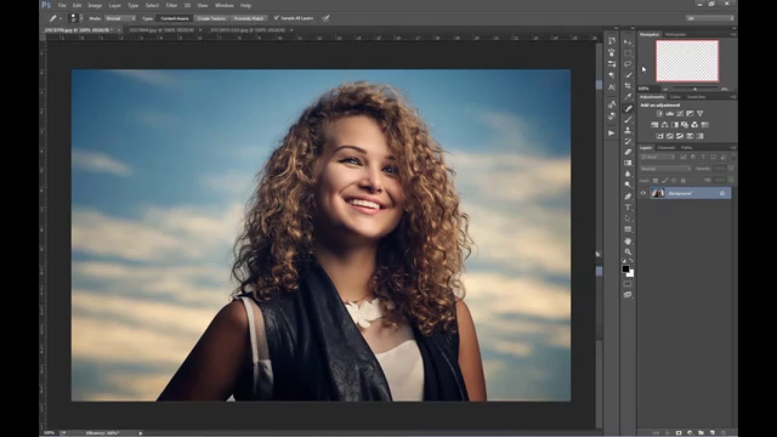Viewport: 777px width, 437px height.
Task: Select the Spot Healing Brush tool in toolbox
Action: coord(628,108)
